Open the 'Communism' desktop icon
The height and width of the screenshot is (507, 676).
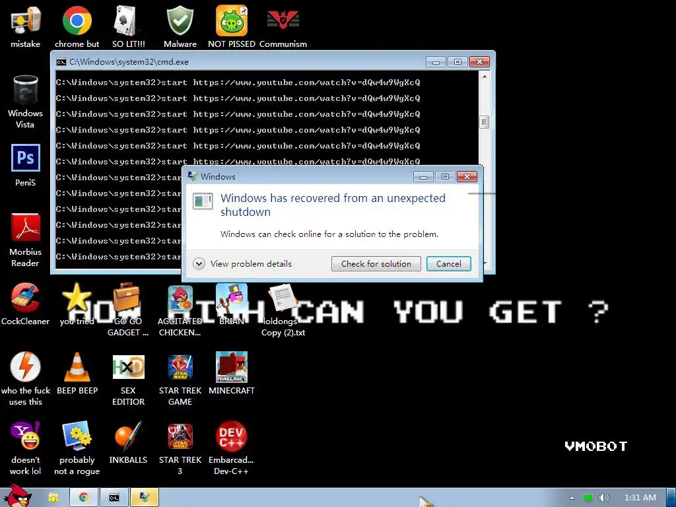point(283,26)
